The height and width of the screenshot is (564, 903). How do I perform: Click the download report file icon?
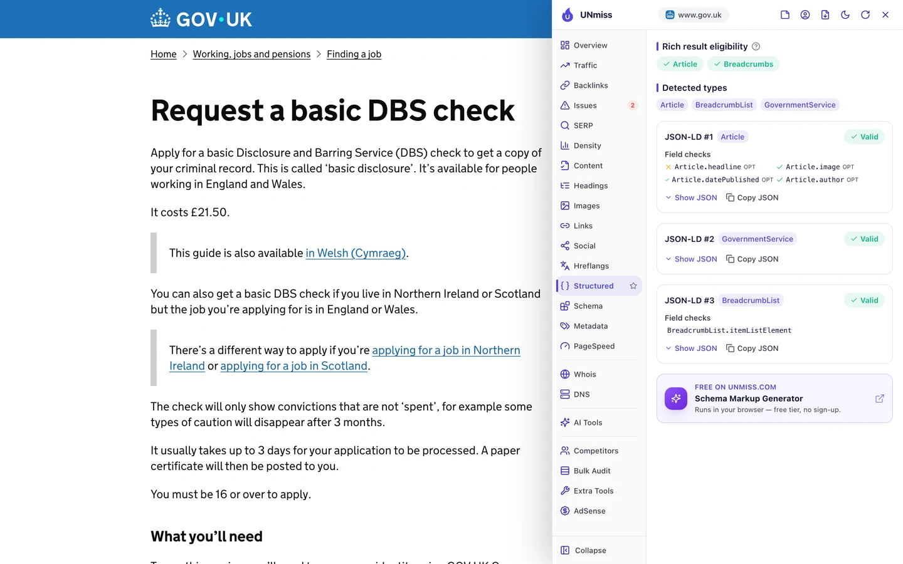tap(825, 15)
